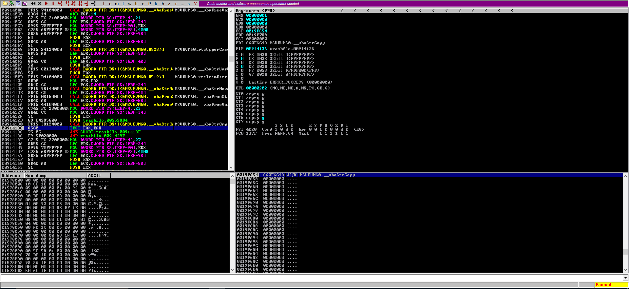Click the Address column header in dump

12,176
